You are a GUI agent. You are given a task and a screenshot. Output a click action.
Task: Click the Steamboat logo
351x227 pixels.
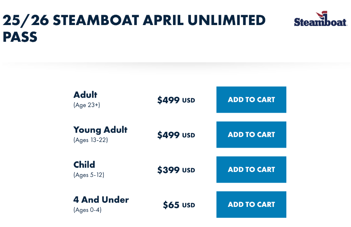[x=320, y=19]
